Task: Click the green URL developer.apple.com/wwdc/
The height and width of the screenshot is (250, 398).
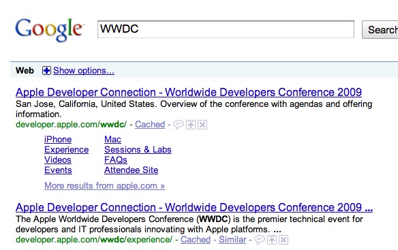Action: (71, 125)
